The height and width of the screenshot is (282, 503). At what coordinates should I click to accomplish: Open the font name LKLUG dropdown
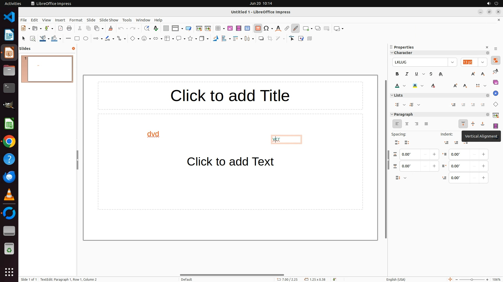click(x=452, y=62)
